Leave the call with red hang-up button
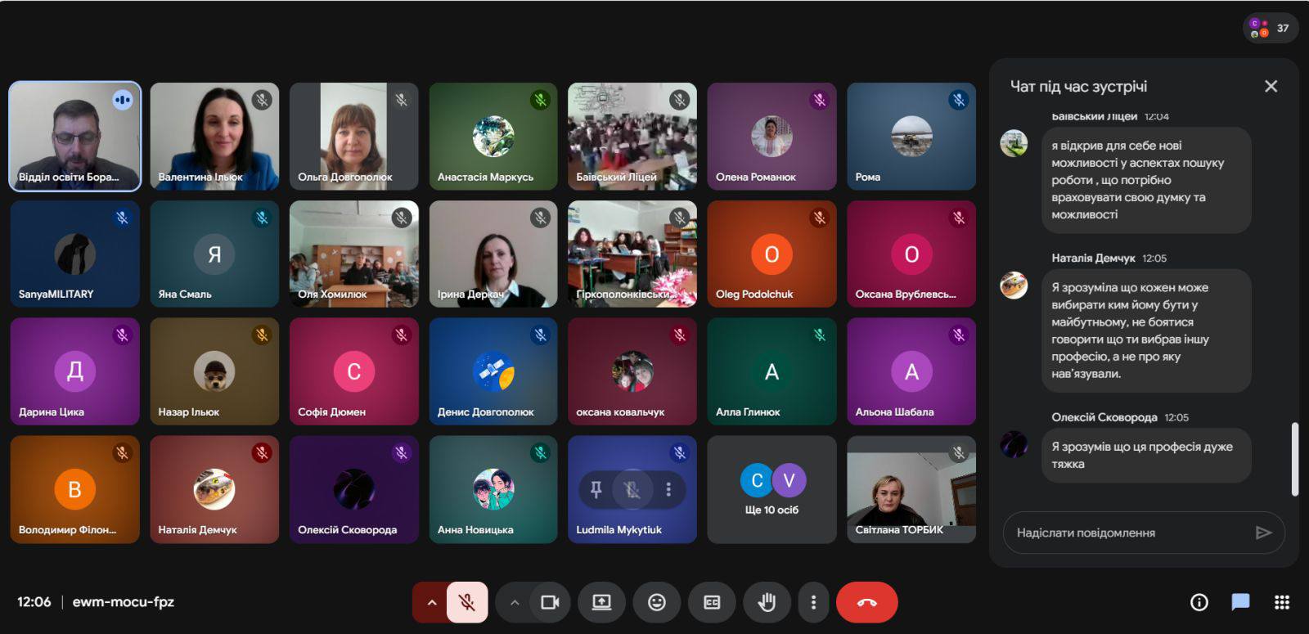 866,603
